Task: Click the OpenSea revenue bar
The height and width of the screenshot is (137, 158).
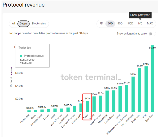Action: (x=152, y=79)
